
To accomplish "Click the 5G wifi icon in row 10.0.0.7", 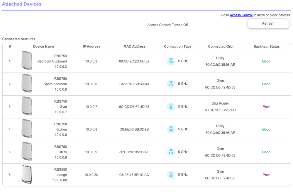I will point(171,107).
